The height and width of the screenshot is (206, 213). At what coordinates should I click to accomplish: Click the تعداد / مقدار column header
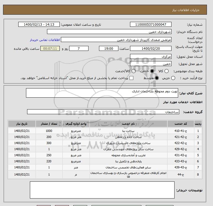click(49, 124)
